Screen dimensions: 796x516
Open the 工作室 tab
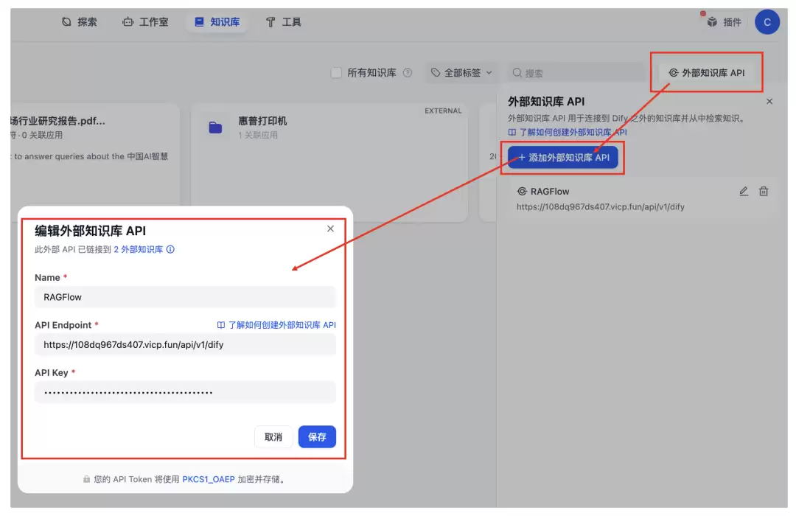[x=145, y=22]
